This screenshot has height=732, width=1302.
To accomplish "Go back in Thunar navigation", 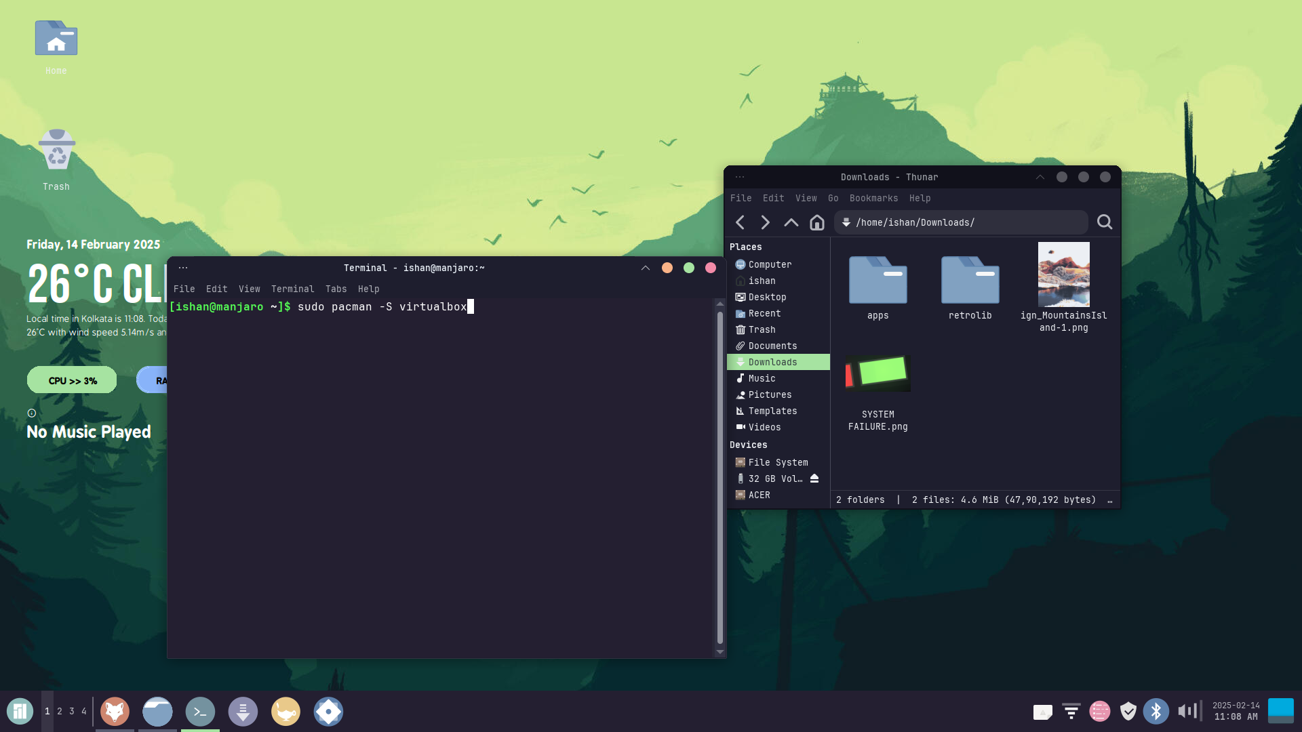I will tap(741, 222).
